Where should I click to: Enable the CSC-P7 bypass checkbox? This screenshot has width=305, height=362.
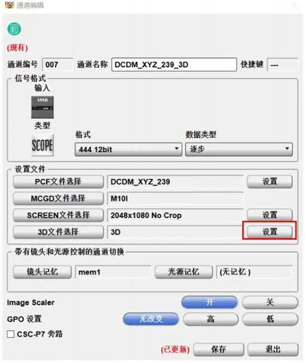coord(10,334)
